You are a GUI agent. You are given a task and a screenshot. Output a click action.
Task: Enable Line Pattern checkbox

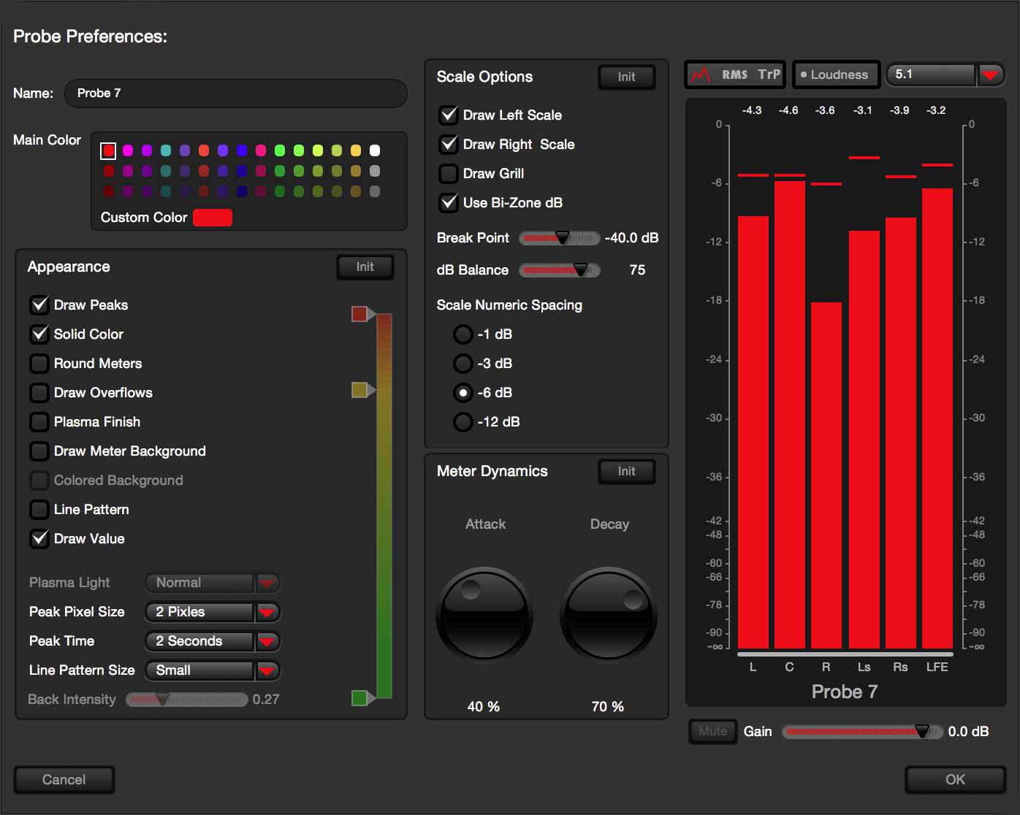coord(39,509)
